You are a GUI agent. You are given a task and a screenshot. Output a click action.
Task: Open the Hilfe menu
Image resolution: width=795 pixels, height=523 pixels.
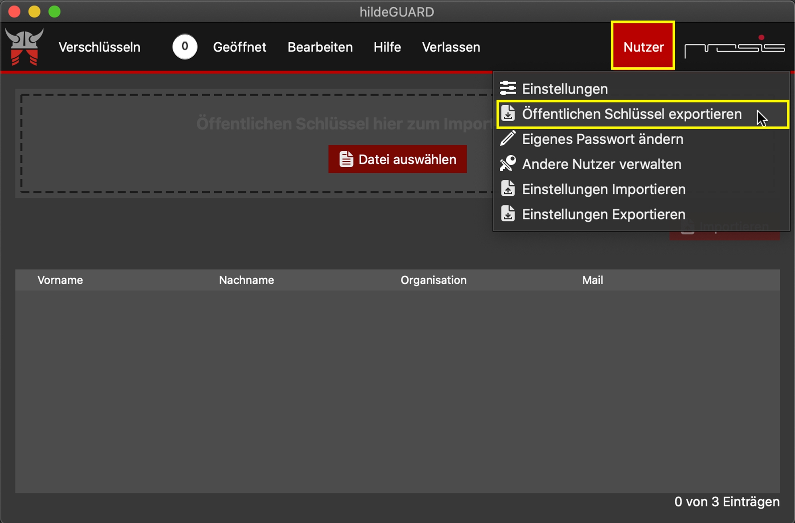click(x=387, y=47)
